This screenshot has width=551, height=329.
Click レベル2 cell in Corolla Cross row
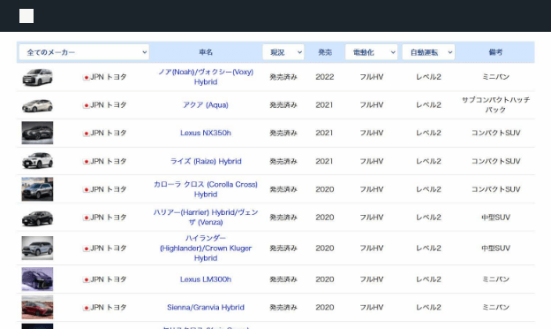tap(428, 189)
